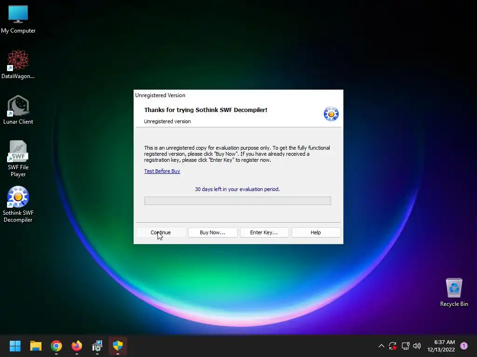Launch Firefox from the taskbar
This screenshot has height=357, width=477.
click(x=77, y=346)
